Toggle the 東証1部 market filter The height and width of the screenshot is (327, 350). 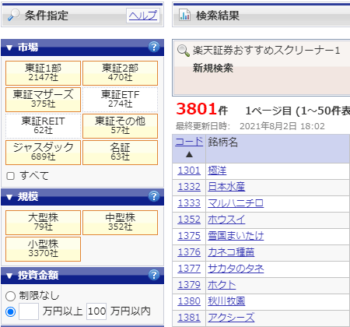click(x=43, y=73)
